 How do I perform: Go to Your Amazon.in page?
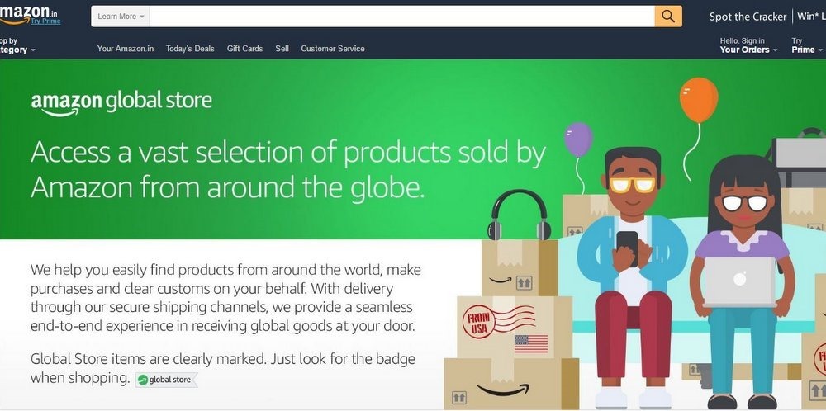126,49
